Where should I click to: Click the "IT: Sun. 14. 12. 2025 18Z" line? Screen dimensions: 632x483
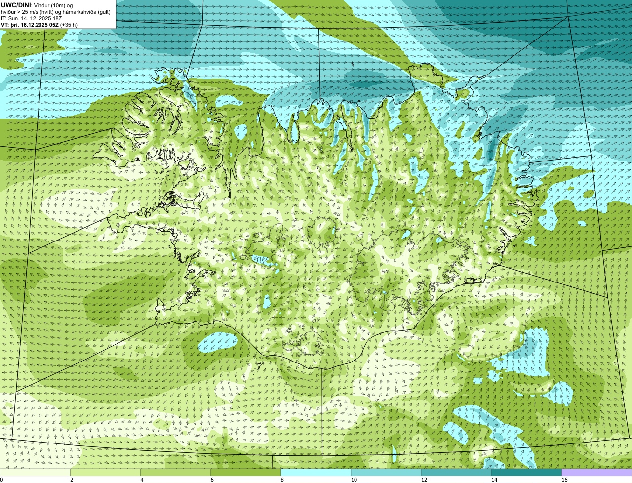pos(32,18)
